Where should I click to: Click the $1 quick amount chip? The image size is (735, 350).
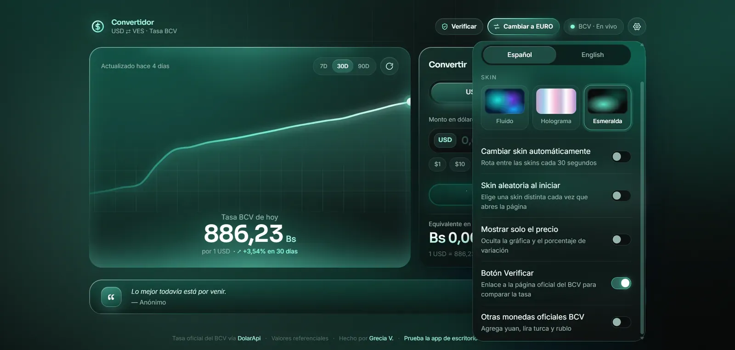(437, 164)
